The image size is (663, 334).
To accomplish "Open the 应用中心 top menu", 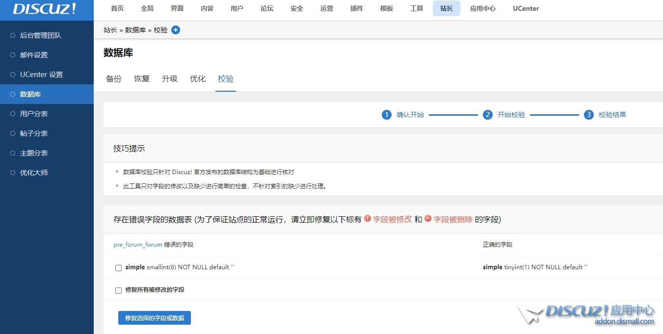I will [483, 8].
